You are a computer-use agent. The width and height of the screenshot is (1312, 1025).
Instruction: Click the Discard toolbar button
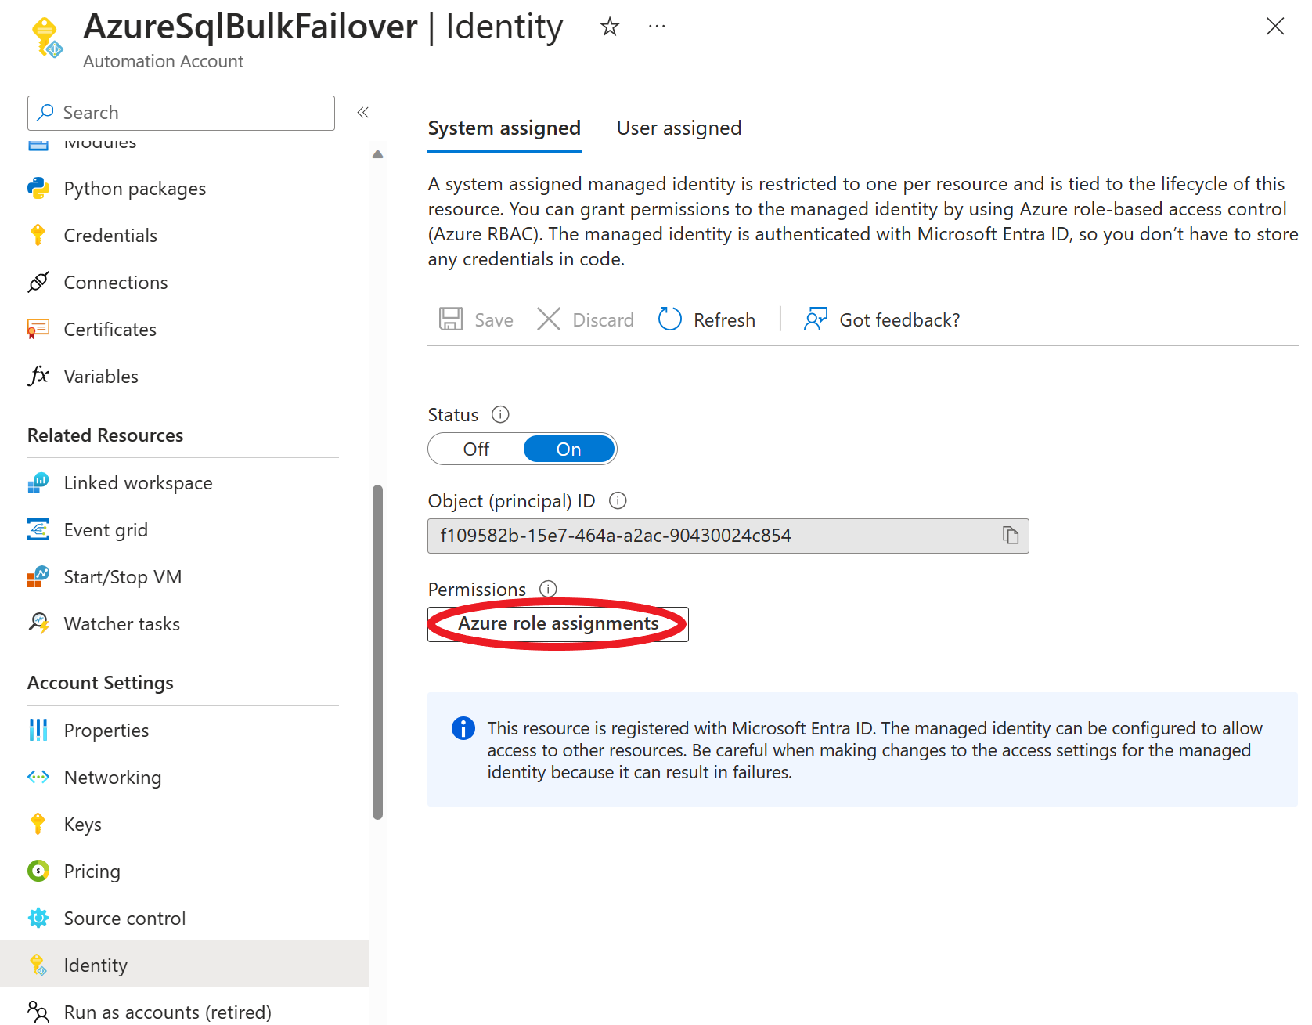(x=586, y=319)
